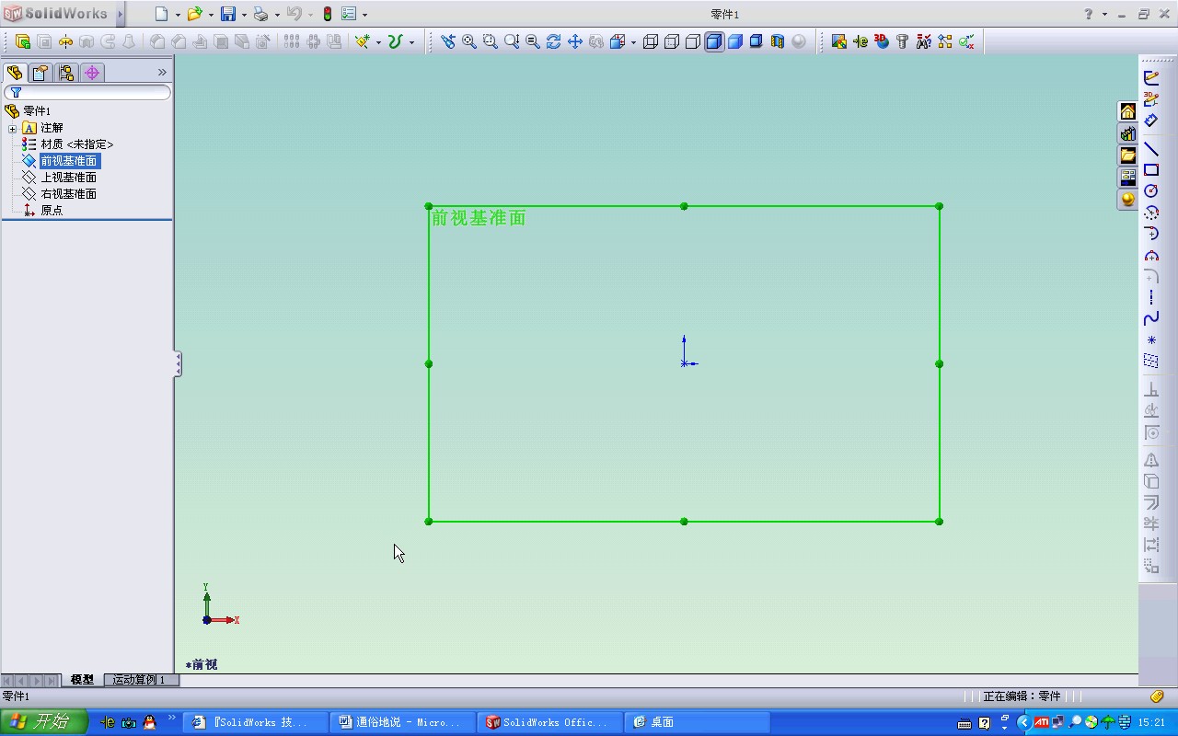Image resolution: width=1178 pixels, height=736 pixels.
Task: Select the Rotate View tool
Action: point(554,41)
